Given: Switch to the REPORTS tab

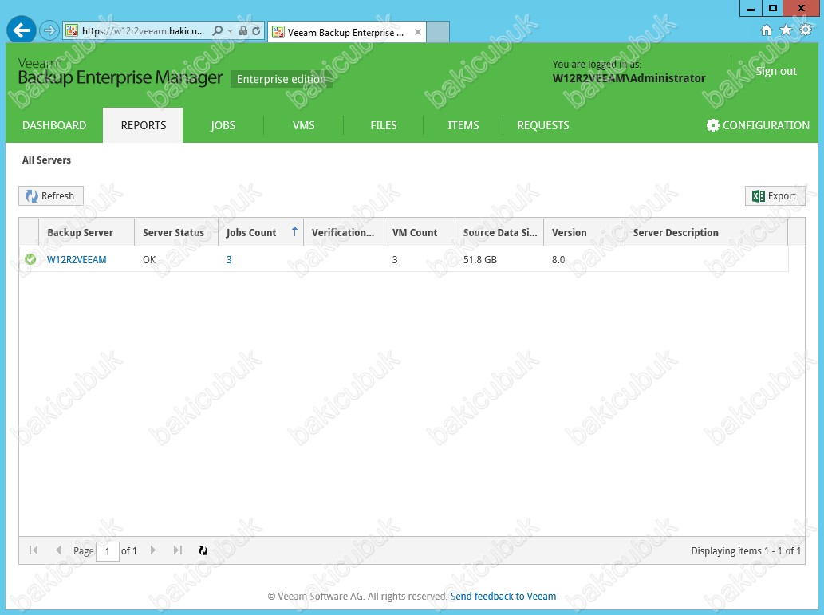Looking at the screenshot, I should pos(143,125).
